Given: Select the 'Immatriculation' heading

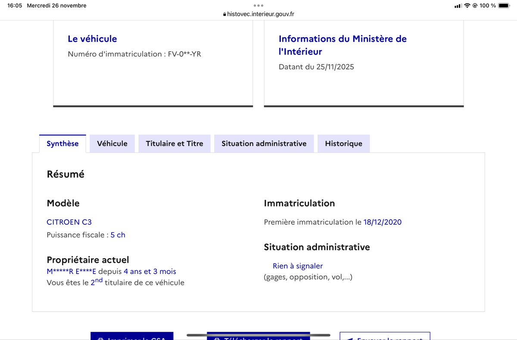Looking at the screenshot, I should pyautogui.click(x=299, y=203).
